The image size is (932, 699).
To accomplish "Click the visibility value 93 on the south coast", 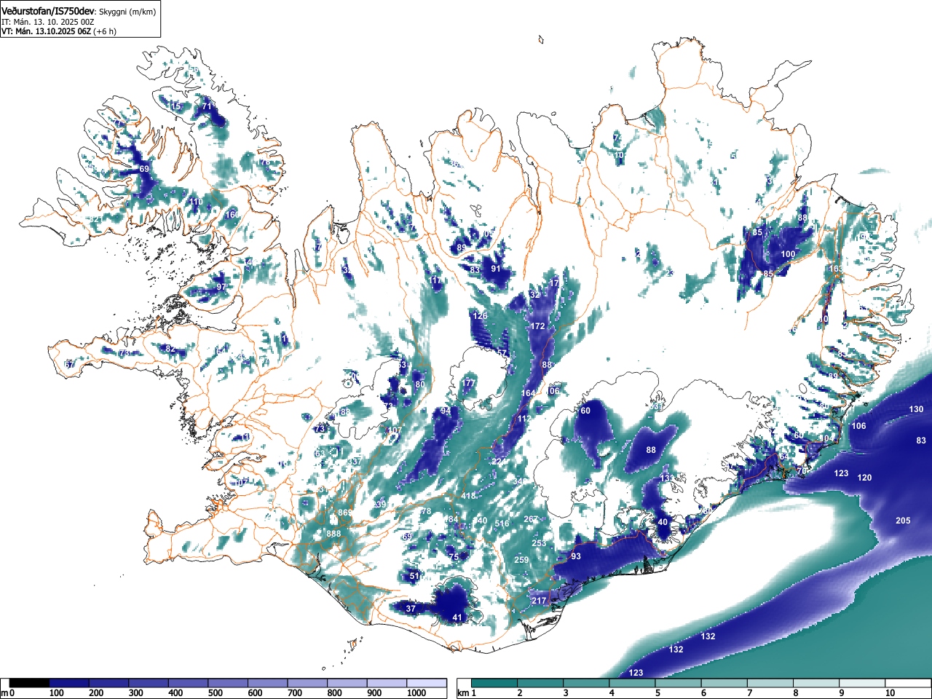I will point(576,556).
